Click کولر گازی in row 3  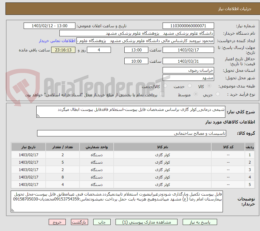click(162, 170)
